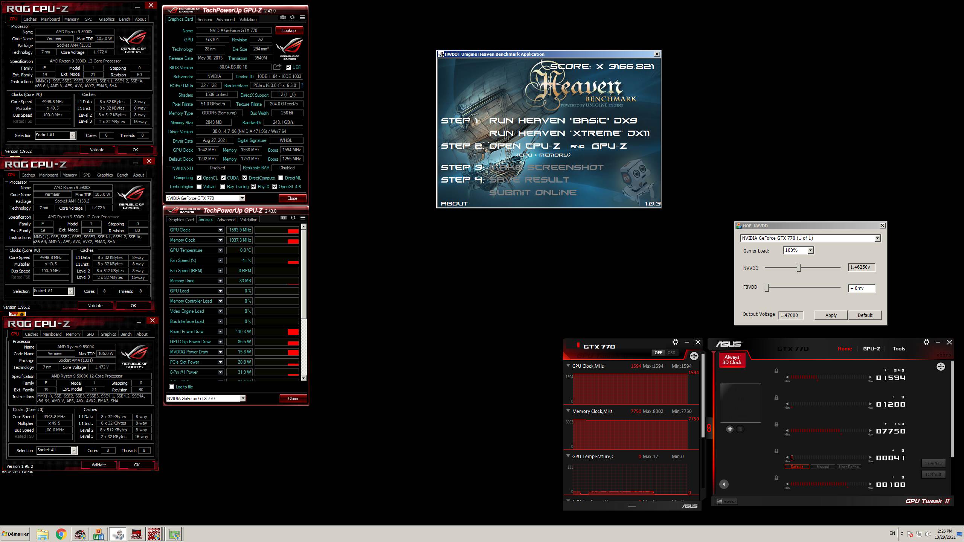Toggle the OpenCL checkbox

(199, 178)
